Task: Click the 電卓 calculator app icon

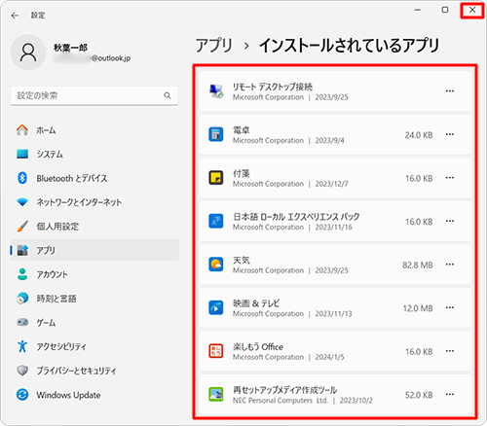Action: [216, 134]
